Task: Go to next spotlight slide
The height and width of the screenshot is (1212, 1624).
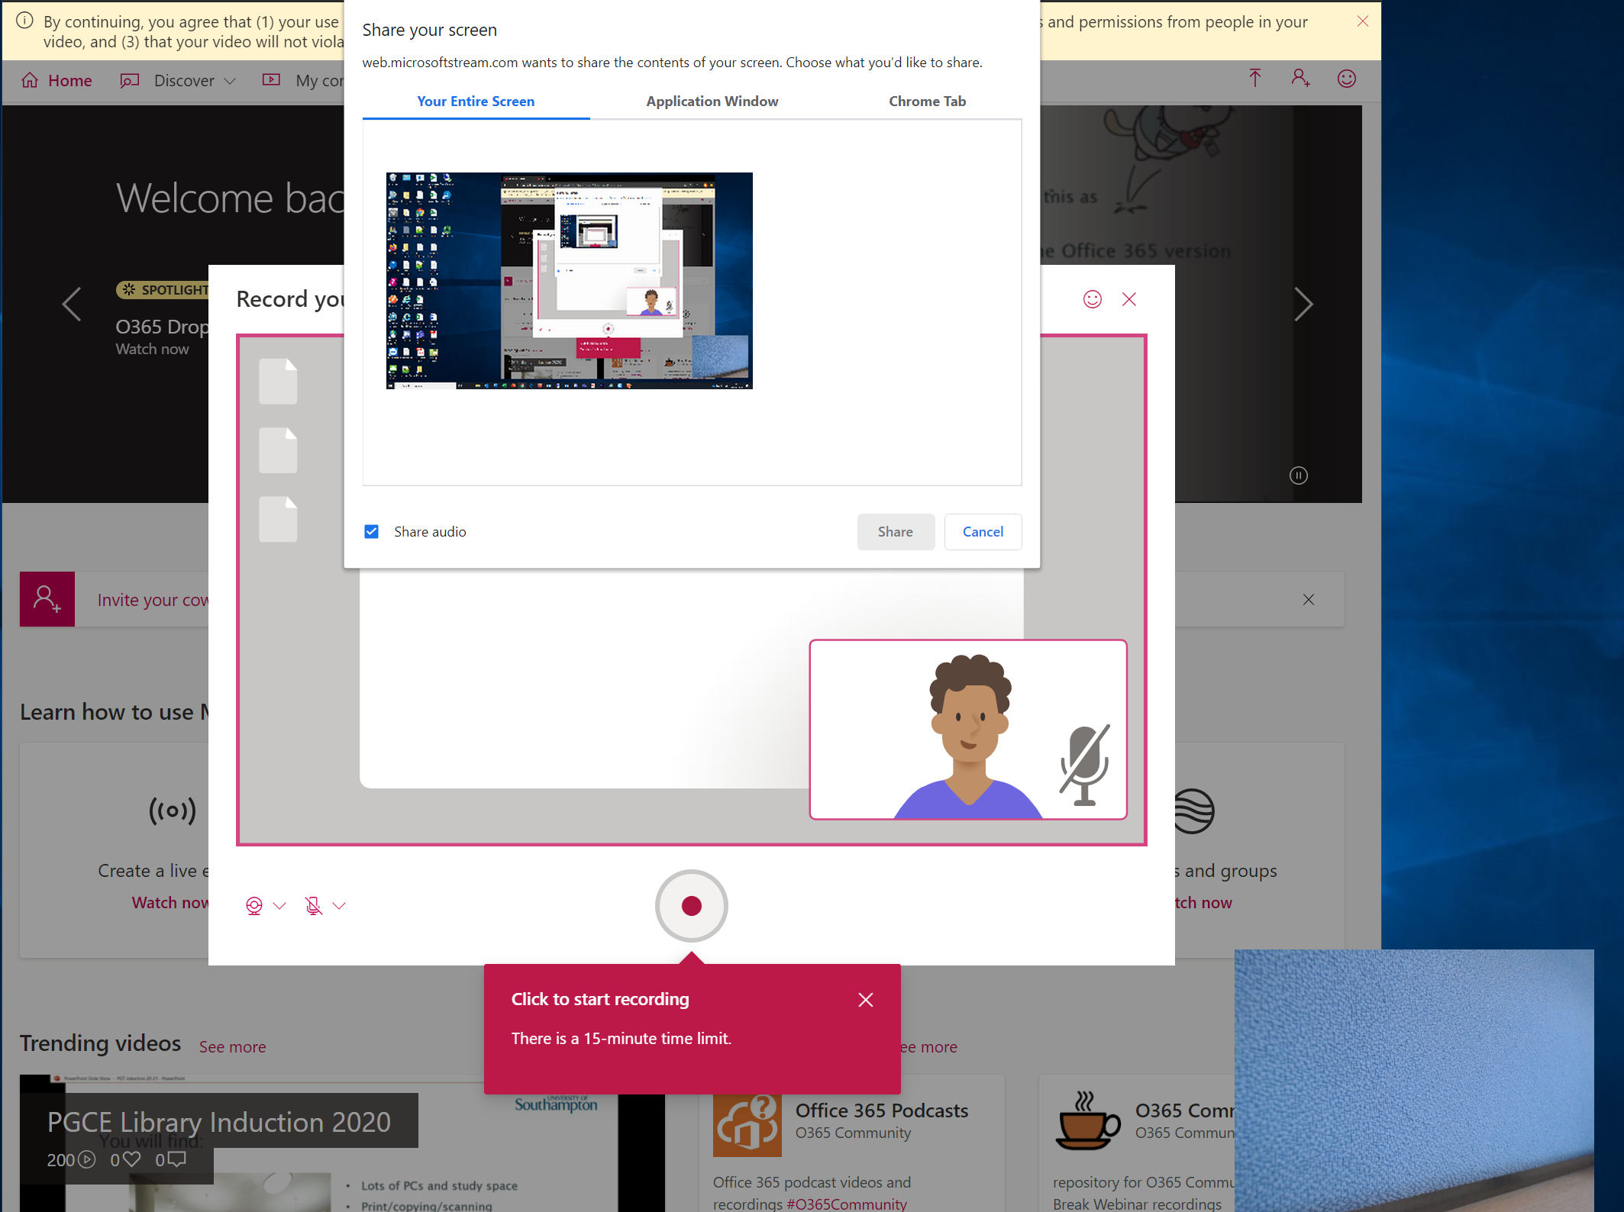Action: tap(1304, 305)
